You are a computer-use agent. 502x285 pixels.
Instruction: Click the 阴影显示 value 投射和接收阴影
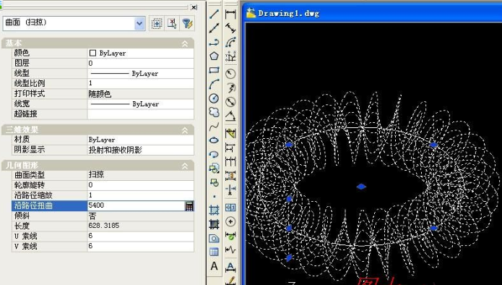click(x=141, y=150)
